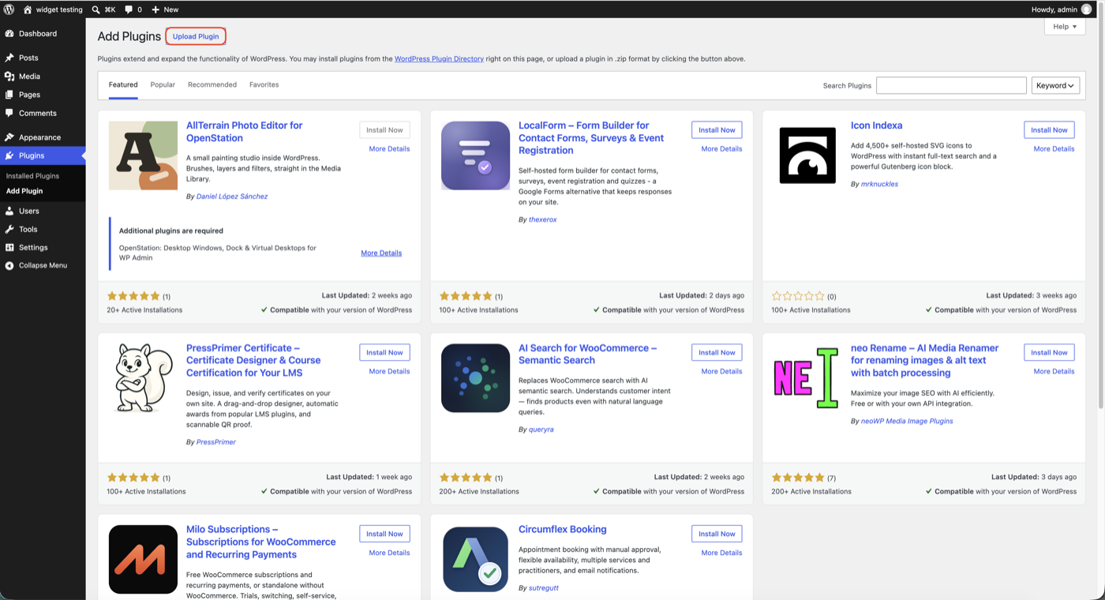Install the PressPrimer Certificate plugin
The width and height of the screenshot is (1105, 600).
(384, 353)
